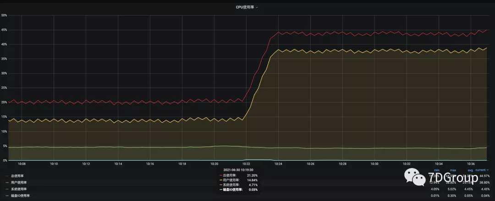Open the CPU使用率 panel title menu
Image resolution: width=495 pixels, height=201 pixels.
247,7
